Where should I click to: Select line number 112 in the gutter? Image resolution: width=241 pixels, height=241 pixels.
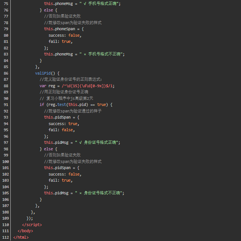coord(6,237)
